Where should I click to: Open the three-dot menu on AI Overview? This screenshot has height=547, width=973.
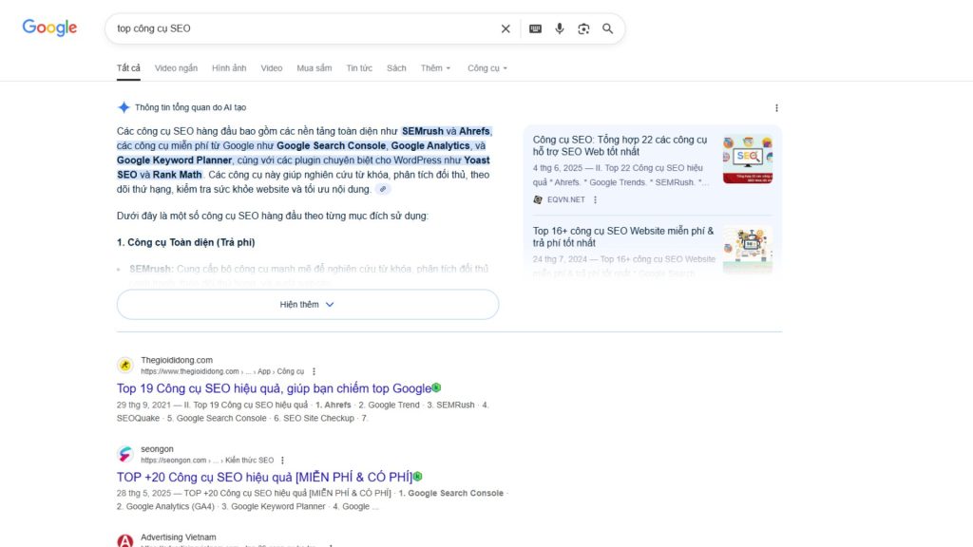point(776,107)
